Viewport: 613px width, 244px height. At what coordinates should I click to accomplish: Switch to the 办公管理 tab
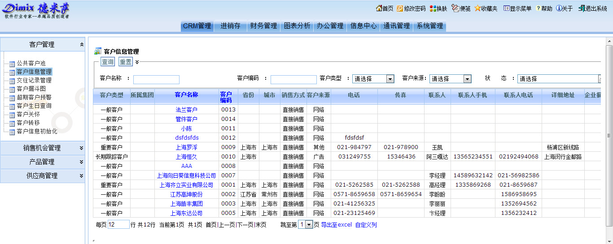330,26
